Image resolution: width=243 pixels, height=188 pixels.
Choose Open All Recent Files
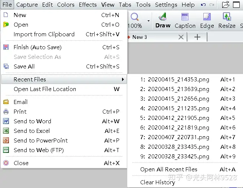(x=185, y=169)
